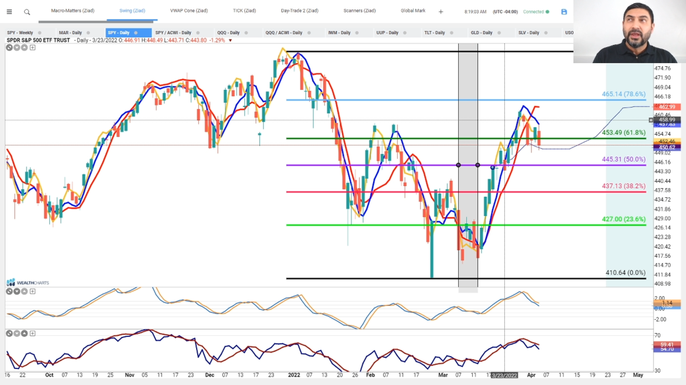Expand main price panel plus box
The height and width of the screenshot is (385, 686).
click(x=33, y=47)
